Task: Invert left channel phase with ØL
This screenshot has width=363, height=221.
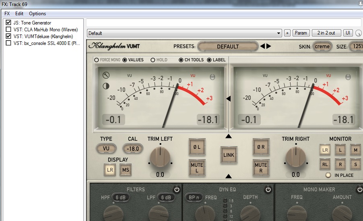Action: pos(197,147)
